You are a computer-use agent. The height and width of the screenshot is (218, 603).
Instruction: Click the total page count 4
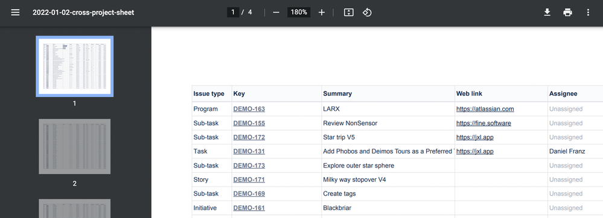[250, 12]
